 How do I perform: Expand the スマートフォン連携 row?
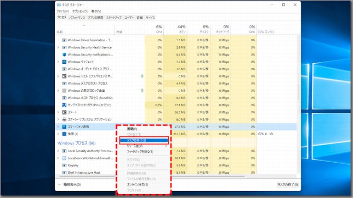click(58, 126)
